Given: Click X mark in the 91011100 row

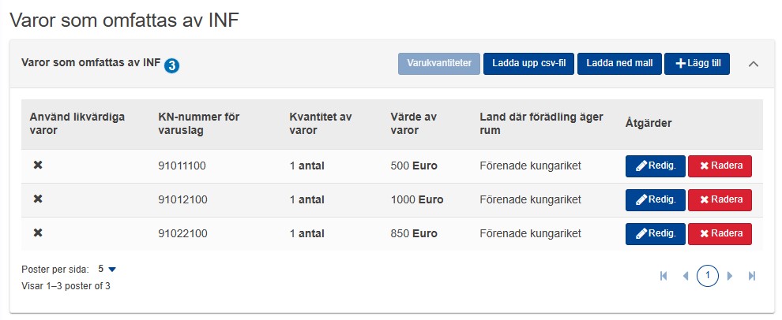Looking at the screenshot, I should click(x=38, y=166).
